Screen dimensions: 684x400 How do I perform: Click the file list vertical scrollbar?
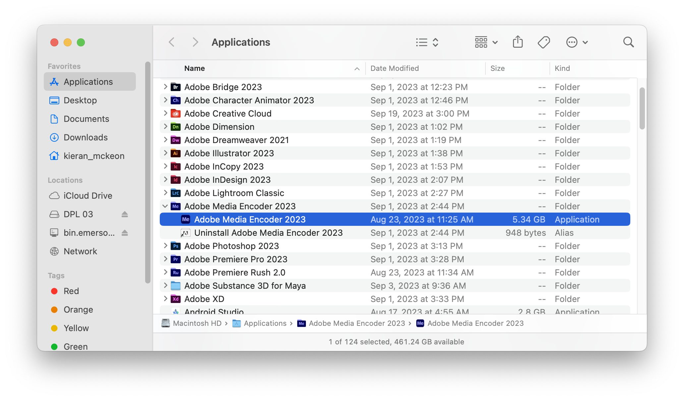pyautogui.click(x=642, y=108)
